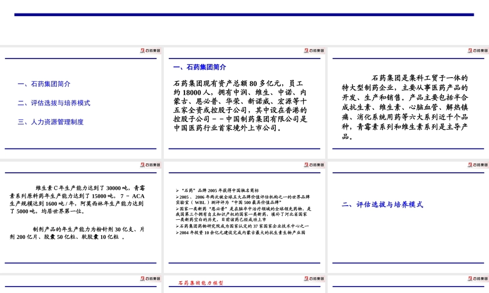Image resolution: width=489 pixels, height=293 pixels.
Task: Open the bulleted slide about “石药”品牌 2005
Action: pos(244,217)
